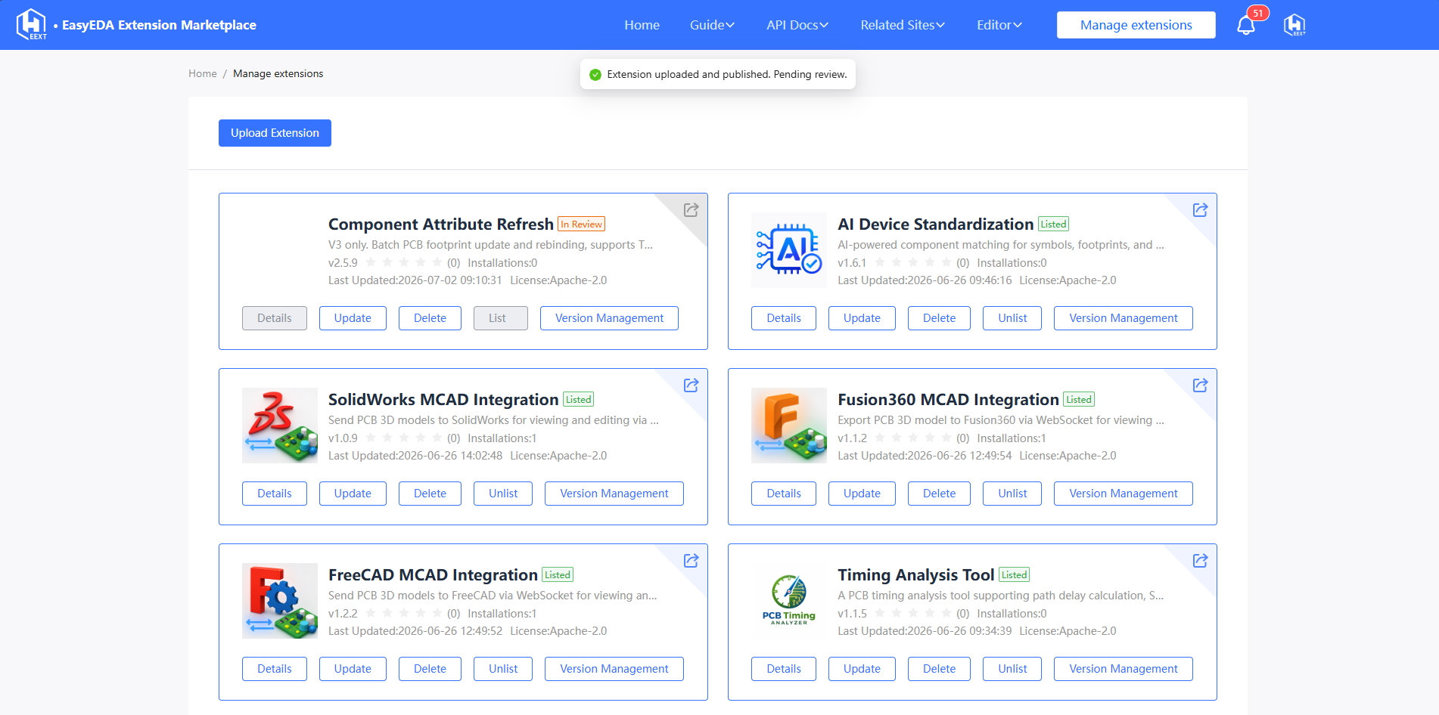Expand the Related Sites dropdown
Viewport: 1439px width, 715px height.
coord(903,25)
